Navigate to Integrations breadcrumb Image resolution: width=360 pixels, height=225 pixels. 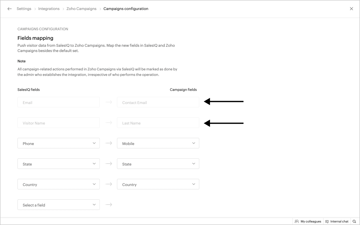coord(49,9)
